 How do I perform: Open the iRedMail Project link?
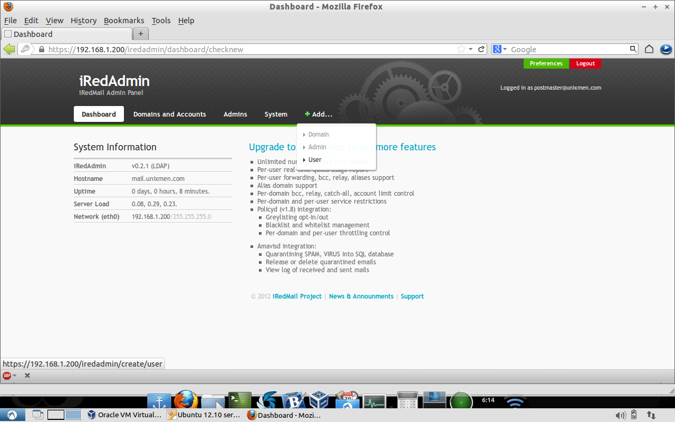[297, 296]
